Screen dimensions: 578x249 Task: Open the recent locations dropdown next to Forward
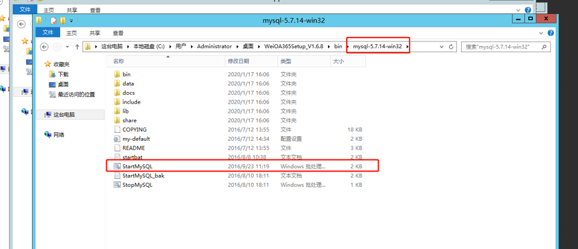tap(67, 47)
